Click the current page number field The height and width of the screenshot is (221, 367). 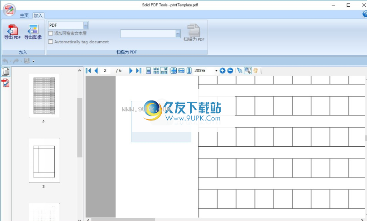(x=105, y=71)
